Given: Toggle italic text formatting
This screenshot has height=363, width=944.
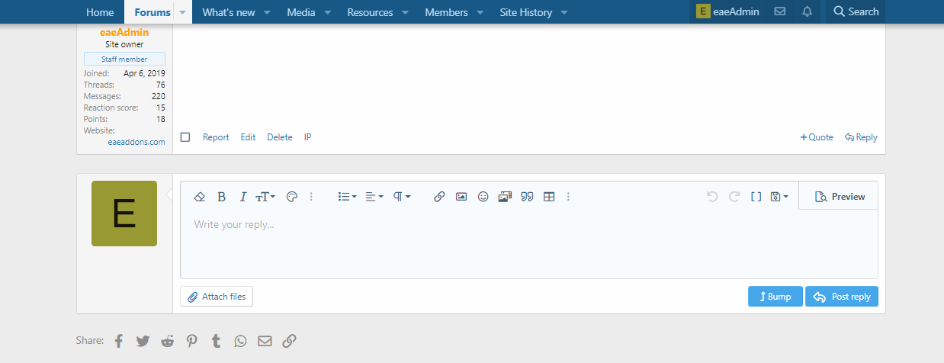Looking at the screenshot, I should point(243,197).
